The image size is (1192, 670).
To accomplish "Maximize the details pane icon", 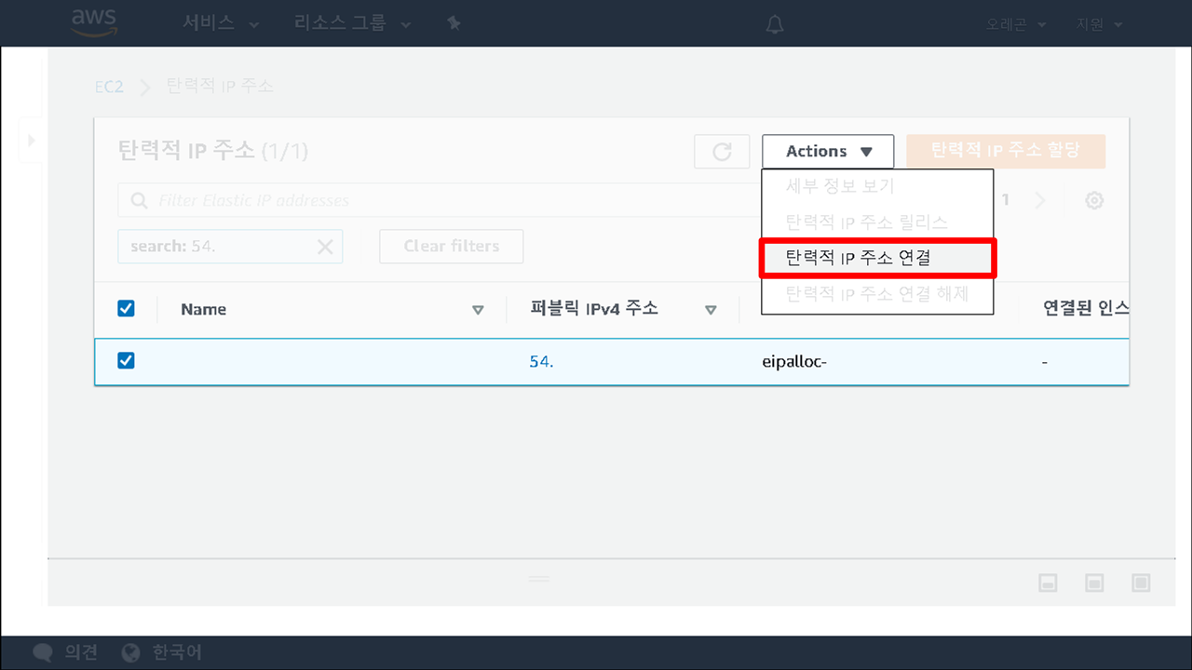I will click(x=1142, y=583).
